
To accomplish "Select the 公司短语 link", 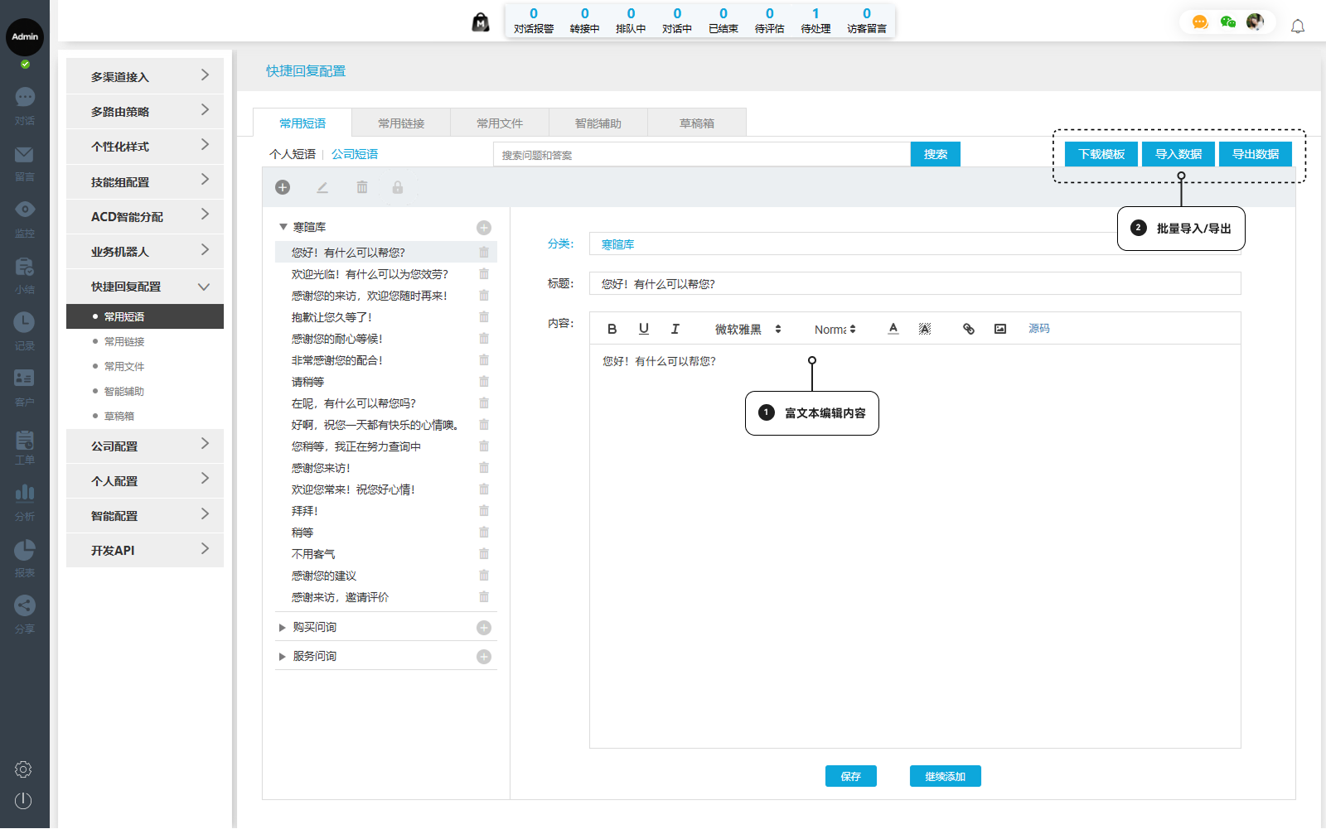I will [355, 154].
